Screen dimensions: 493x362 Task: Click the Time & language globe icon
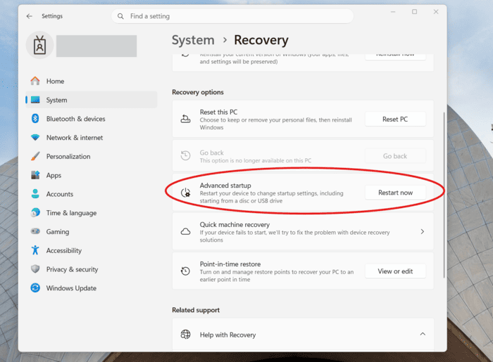pos(35,213)
